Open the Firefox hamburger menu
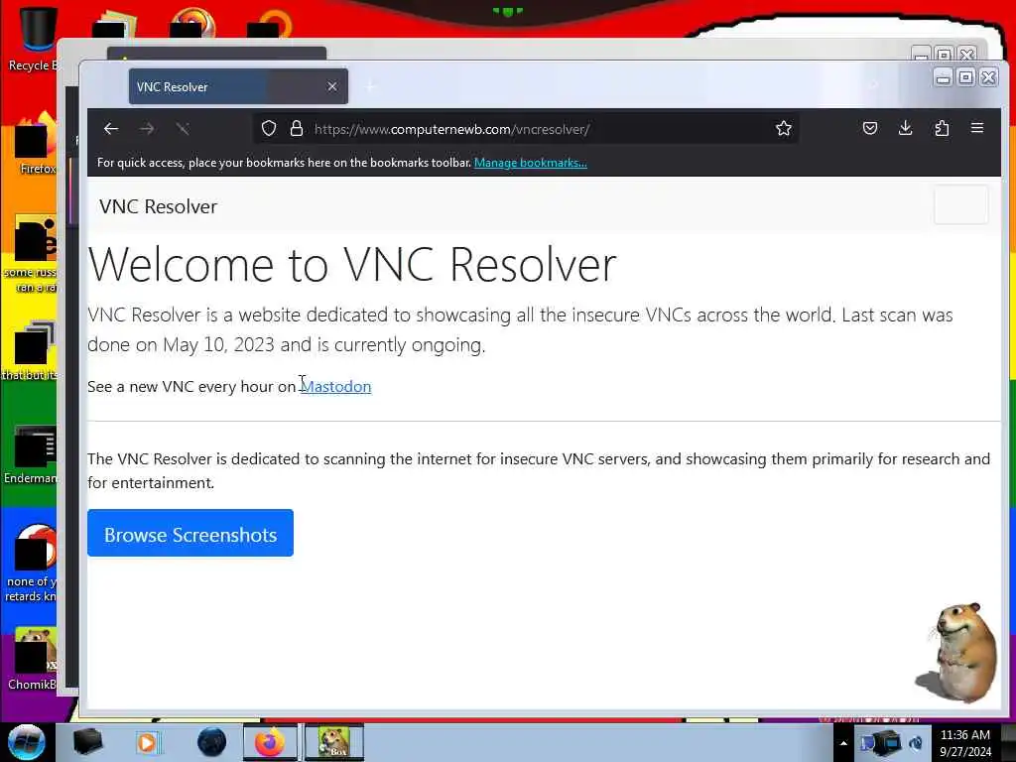The height and width of the screenshot is (762, 1016). [x=977, y=128]
